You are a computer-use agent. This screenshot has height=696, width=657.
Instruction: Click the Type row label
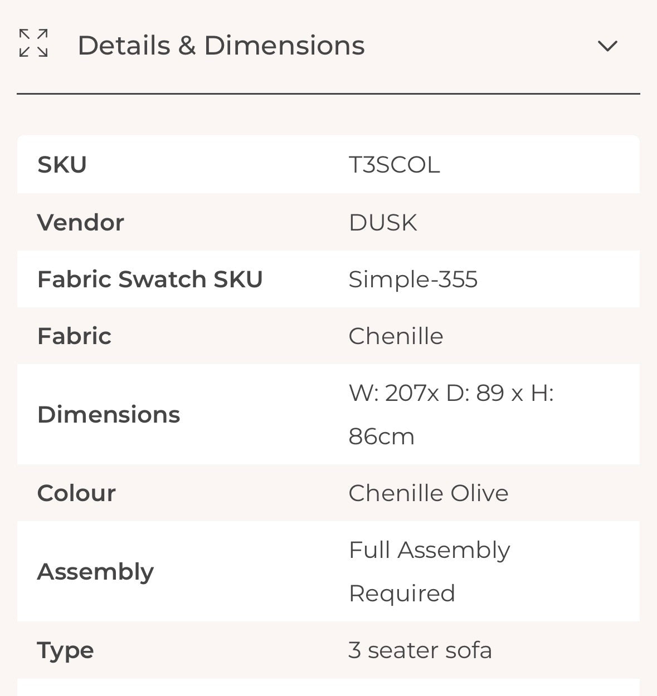pyautogui.click(x=65, y=651)
